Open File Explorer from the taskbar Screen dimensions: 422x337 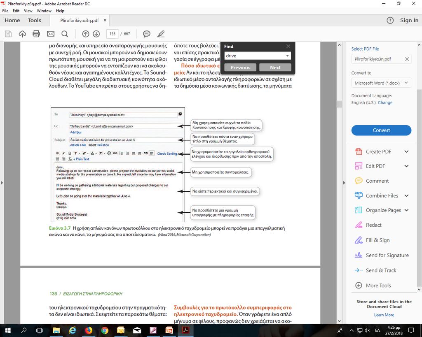[56, 330]
